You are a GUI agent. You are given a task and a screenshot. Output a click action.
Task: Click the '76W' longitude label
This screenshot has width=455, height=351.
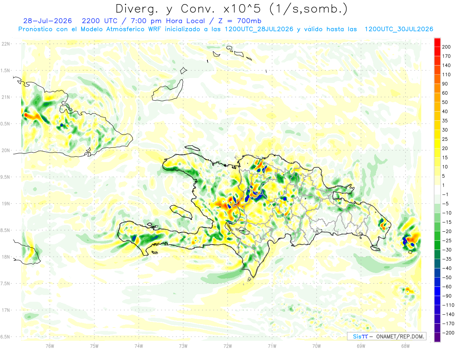coord(50,346)
